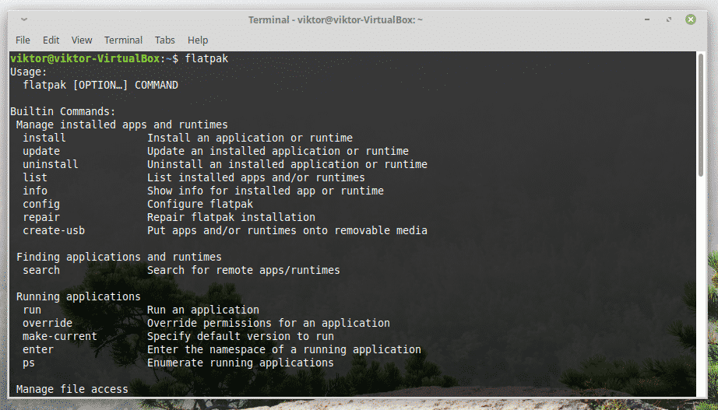The image size is (718, 410).
Task: Close the Terminal window
Action: (x=691, y=19)
